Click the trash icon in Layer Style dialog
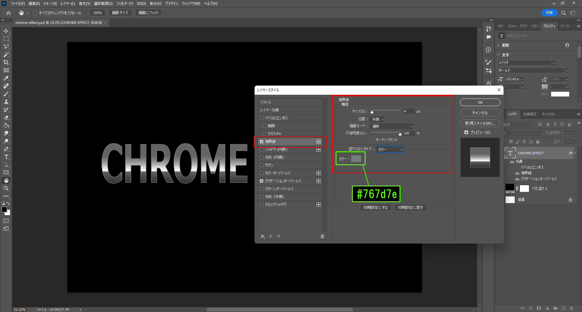 coord(322,236)
